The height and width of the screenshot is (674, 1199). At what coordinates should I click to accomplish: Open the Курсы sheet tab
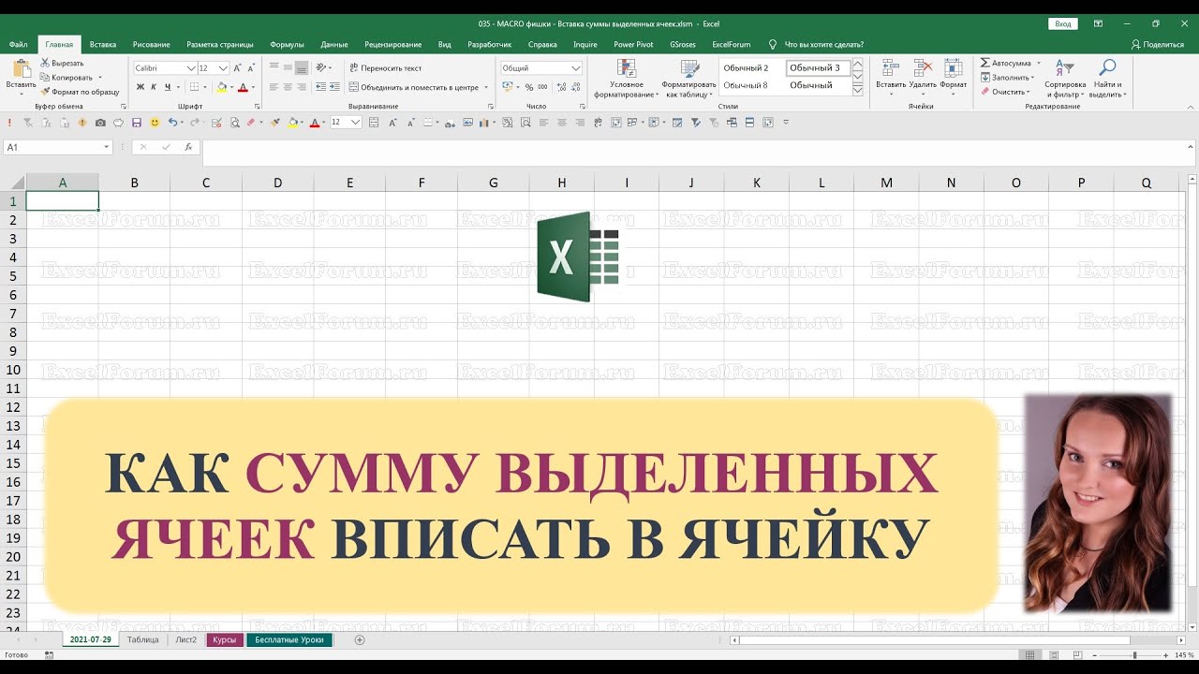225,640
